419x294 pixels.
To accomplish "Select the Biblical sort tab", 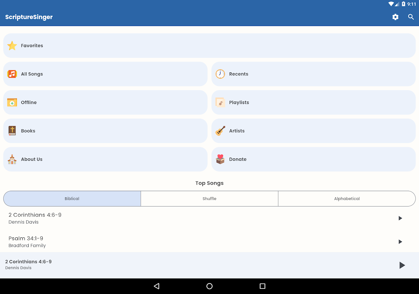I will [x=72, y=198].
